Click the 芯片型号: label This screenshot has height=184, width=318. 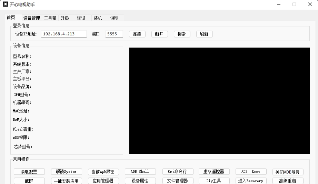pyautogui.click(x=23, y=147)
